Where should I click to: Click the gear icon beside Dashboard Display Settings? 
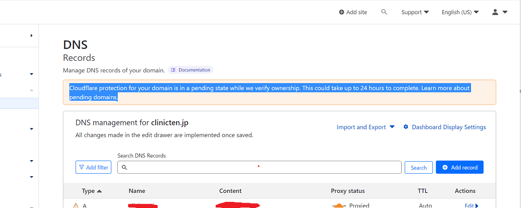406,127
